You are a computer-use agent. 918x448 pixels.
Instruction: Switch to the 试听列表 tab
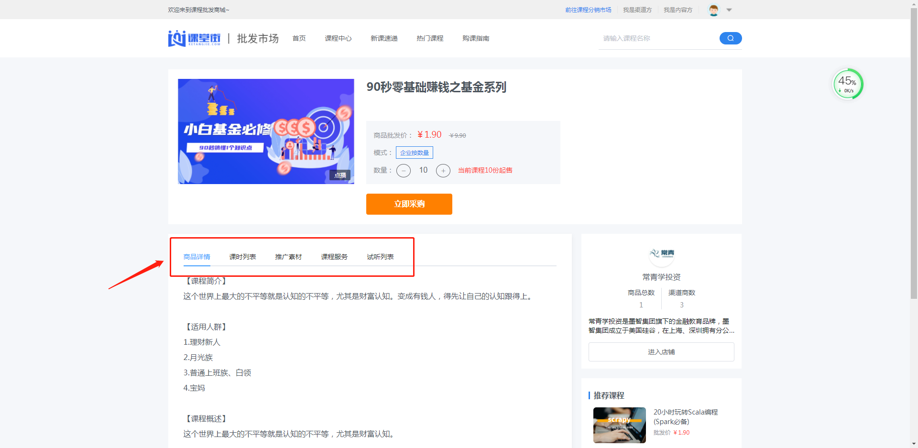pyautogui.click(x=380, y=256)
